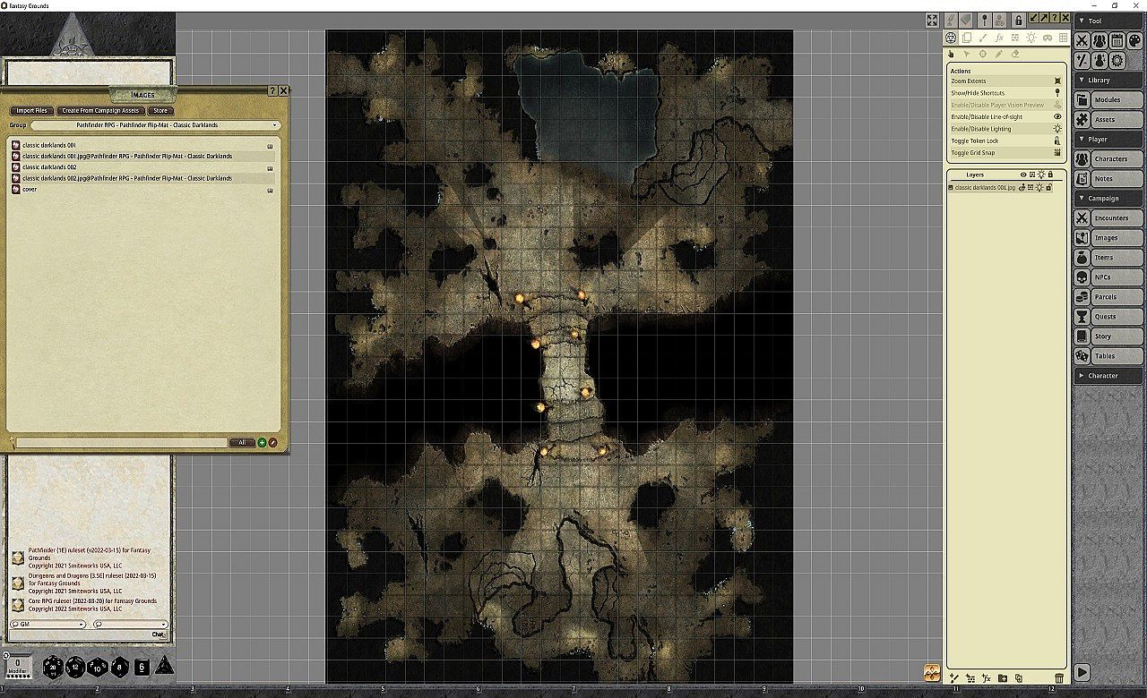This screenshot has width=1147, height=698.
Task: Roll the d20 die
Action: point(52,667)
